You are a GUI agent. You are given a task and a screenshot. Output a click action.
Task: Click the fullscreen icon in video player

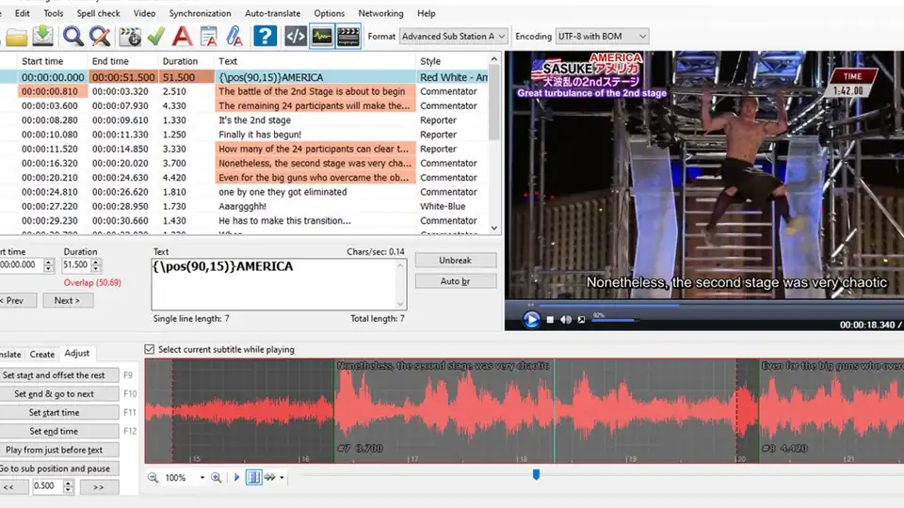(x=581, y=320)
